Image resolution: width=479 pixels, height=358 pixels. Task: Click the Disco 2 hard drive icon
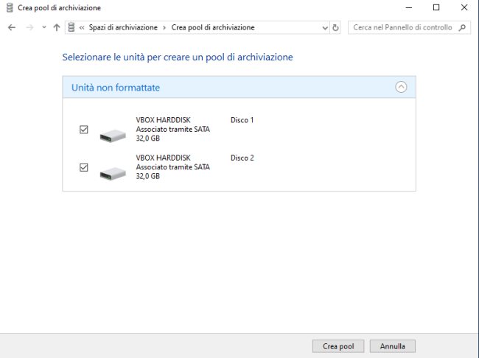113,173
